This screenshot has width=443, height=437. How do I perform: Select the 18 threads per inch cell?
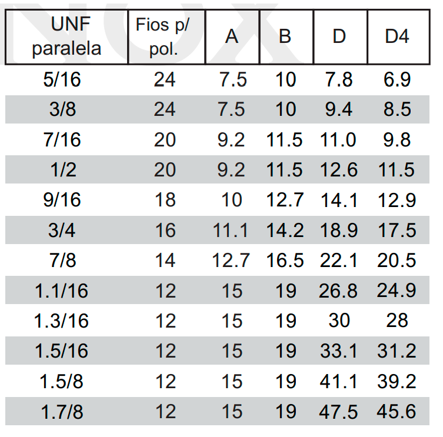click(x=165, y=200)
